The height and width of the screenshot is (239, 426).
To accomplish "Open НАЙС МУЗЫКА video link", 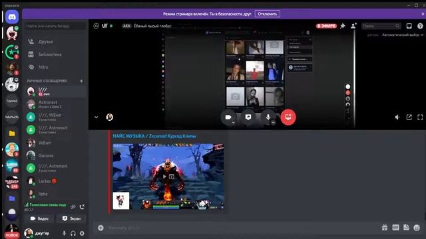I will (x=154, y=136).
